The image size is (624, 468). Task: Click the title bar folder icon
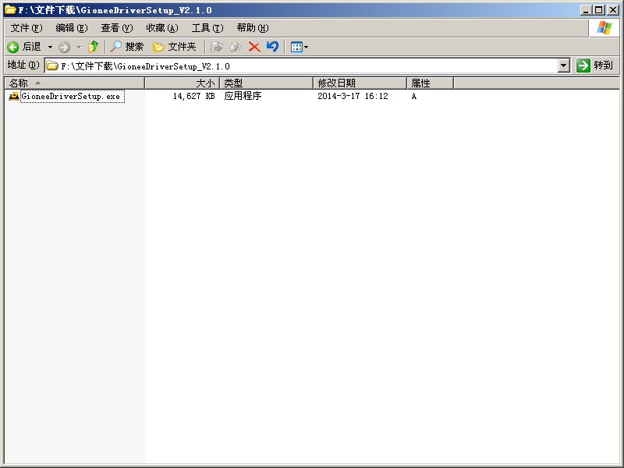coord(10,9)
